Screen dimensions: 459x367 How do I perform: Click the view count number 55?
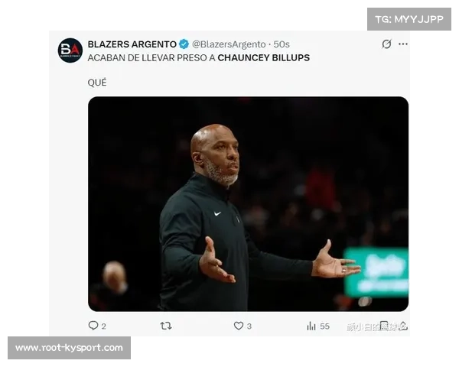324,326
